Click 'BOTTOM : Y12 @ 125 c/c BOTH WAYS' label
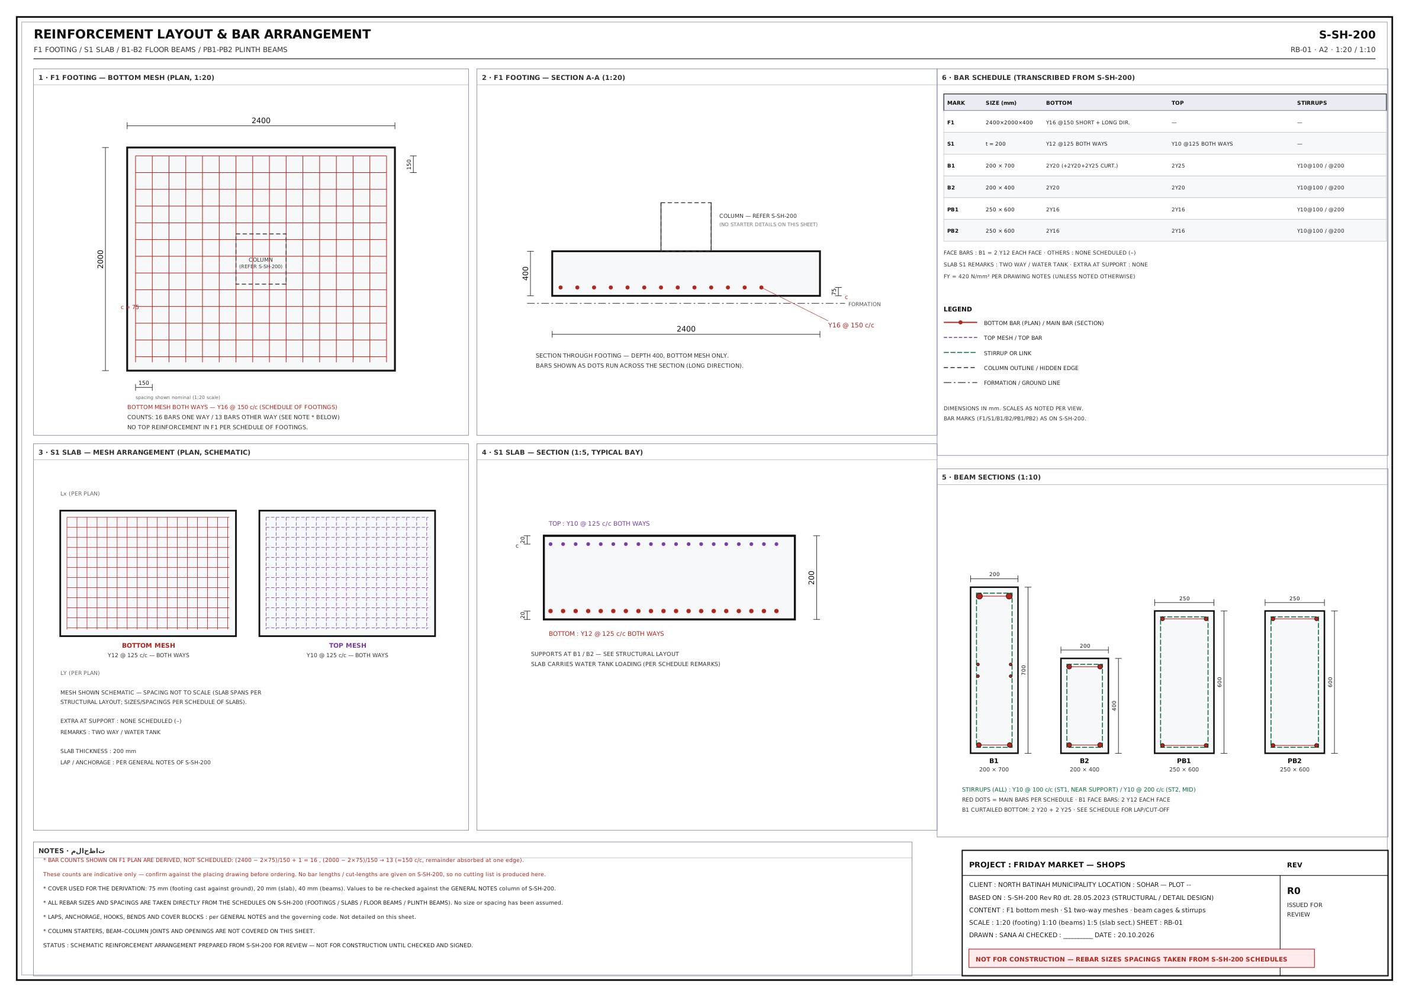 click(x=606, y=634)
